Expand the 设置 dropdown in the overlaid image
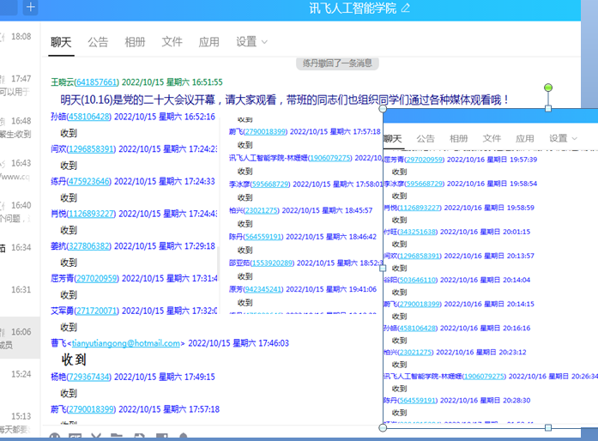Viewport: 598px width, 441px height. [x=563, y=138]
